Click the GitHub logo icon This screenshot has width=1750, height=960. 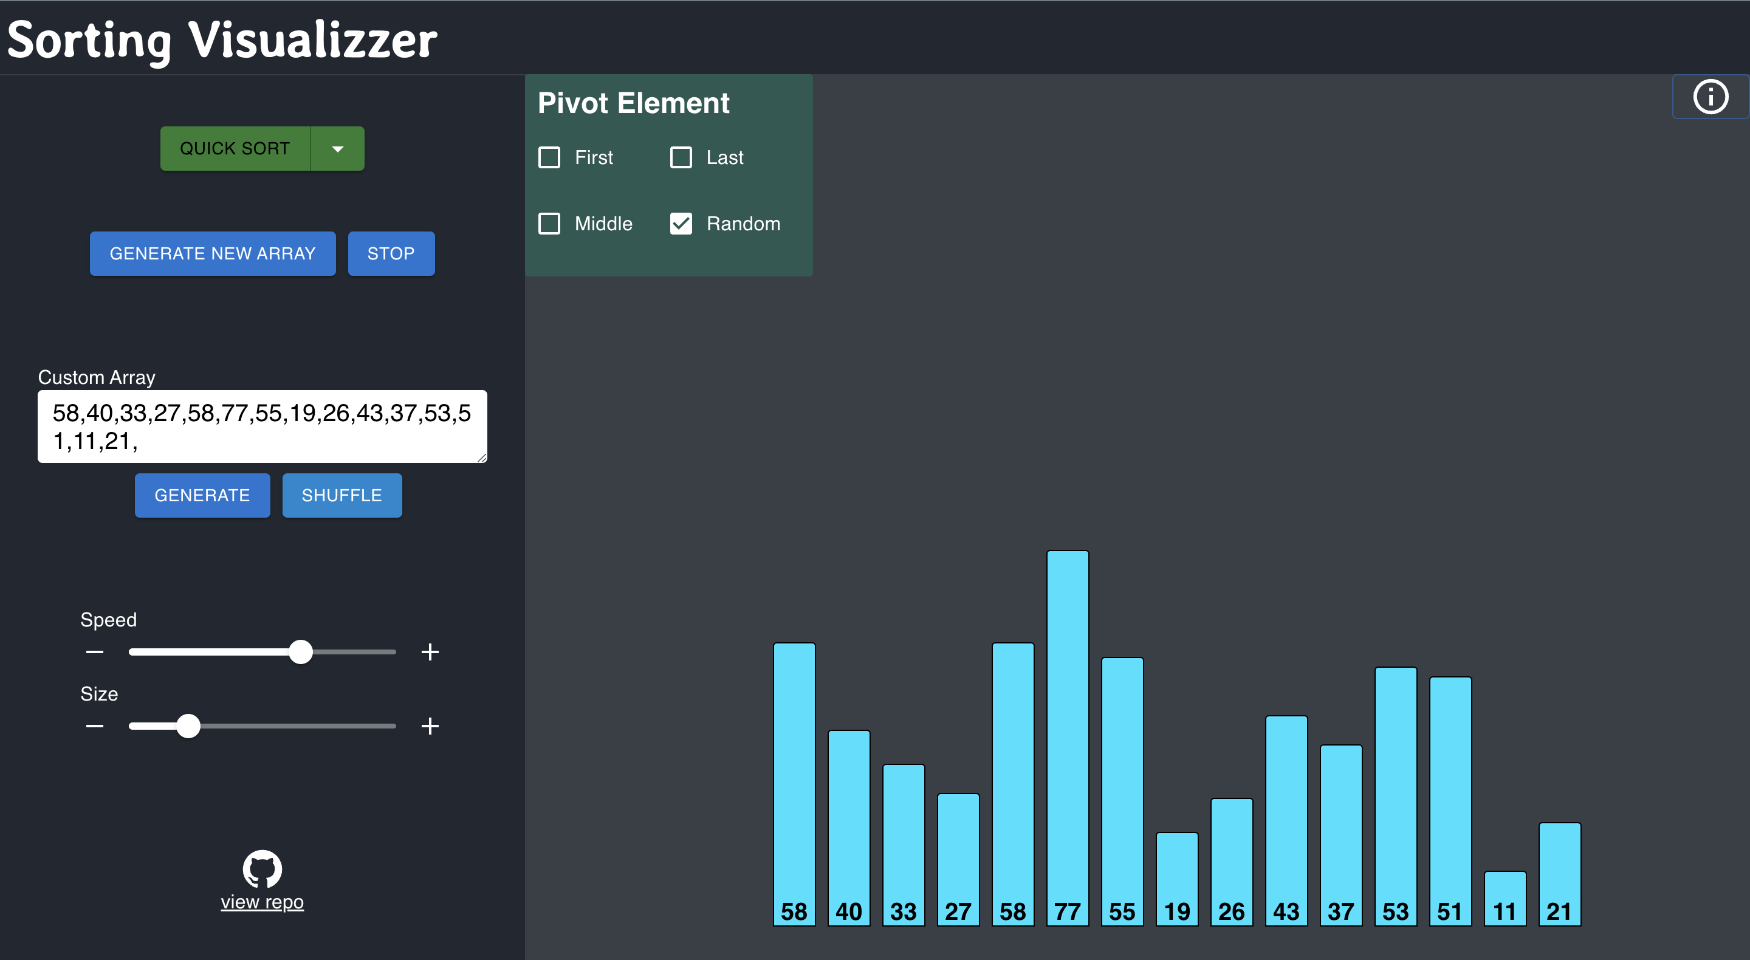[x=262, y=869]
